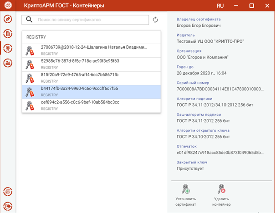Click Удалить контейнер label
The image size is (276, 213).
pyautogui.click(x=221, y=202)
